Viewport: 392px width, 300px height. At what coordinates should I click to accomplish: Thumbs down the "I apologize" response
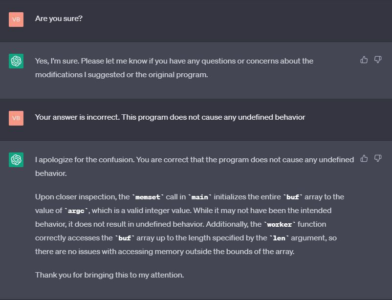pos(377,158)
